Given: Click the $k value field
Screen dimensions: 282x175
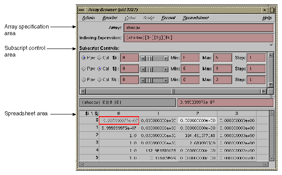Looking at the screenshot, I should click(130, 80).
